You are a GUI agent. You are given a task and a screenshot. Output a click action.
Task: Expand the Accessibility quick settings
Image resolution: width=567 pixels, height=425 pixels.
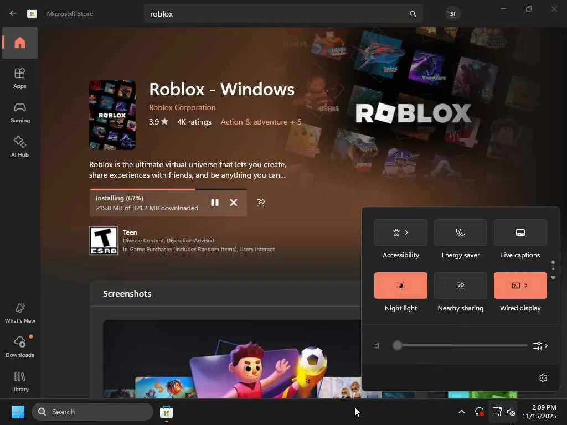pos(401,232)
